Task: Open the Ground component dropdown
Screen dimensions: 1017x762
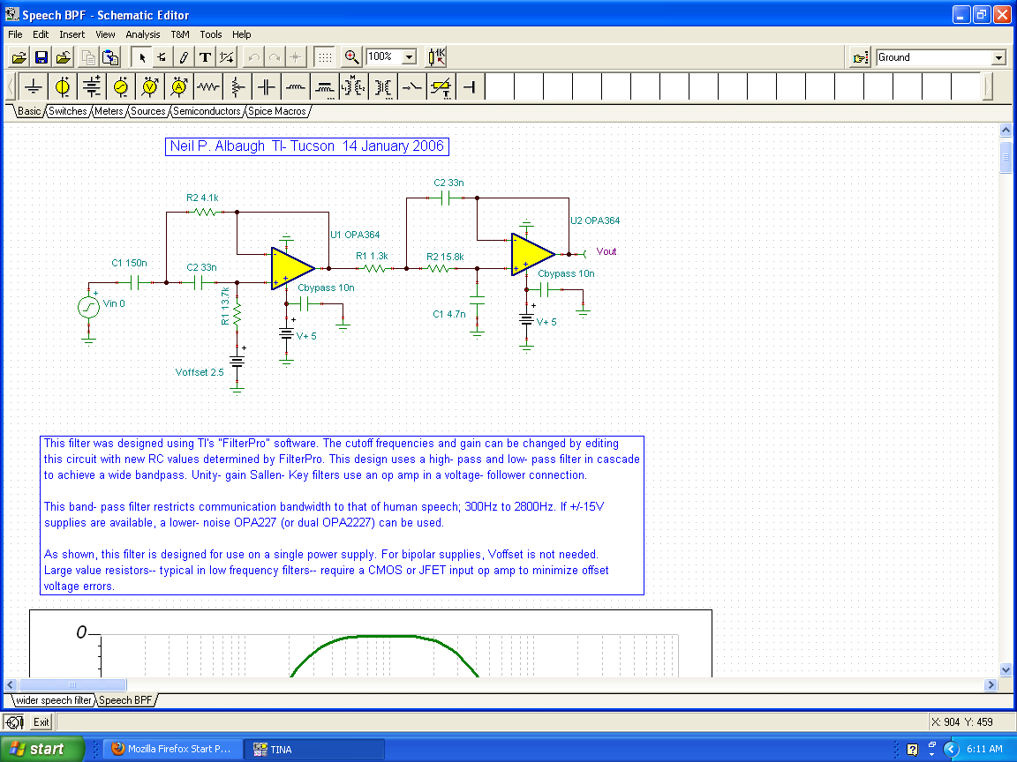Action: tap(998, 57)
